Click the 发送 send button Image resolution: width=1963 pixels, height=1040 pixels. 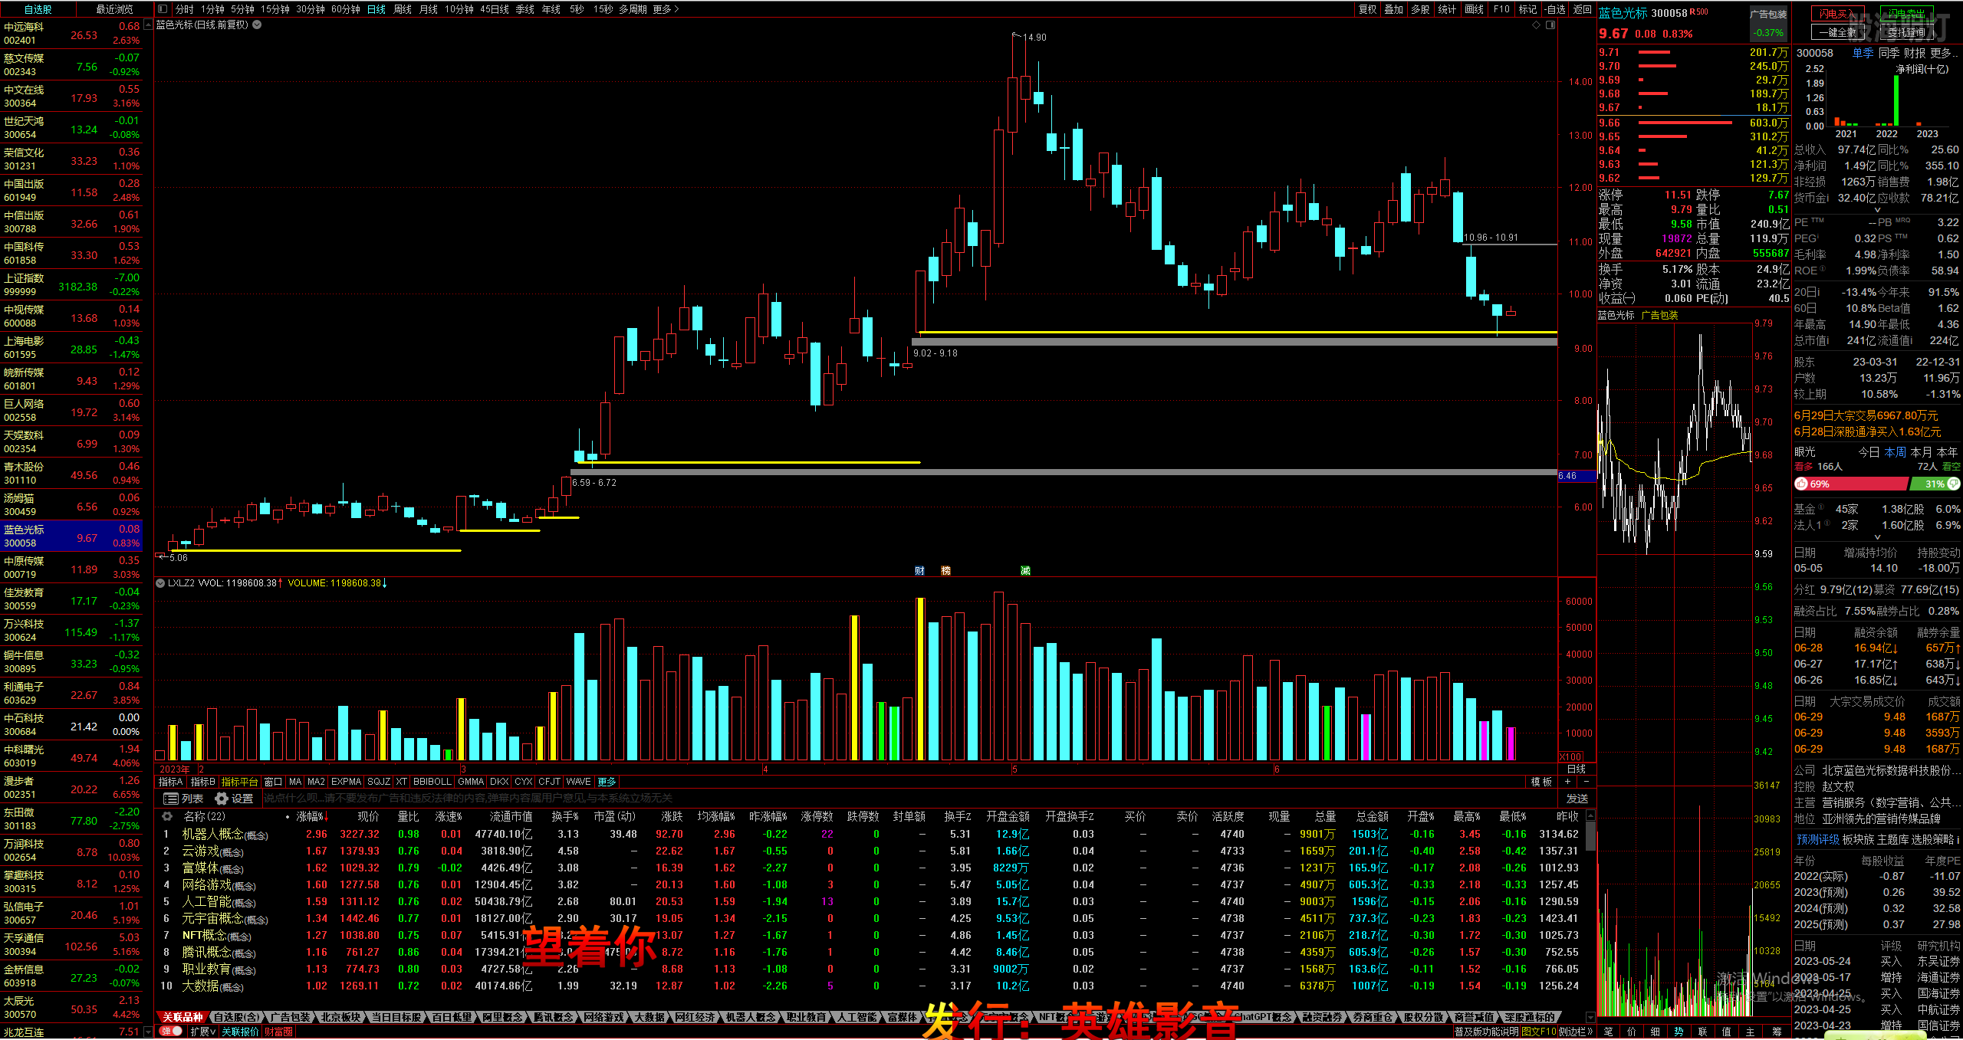click(1577, 799)
